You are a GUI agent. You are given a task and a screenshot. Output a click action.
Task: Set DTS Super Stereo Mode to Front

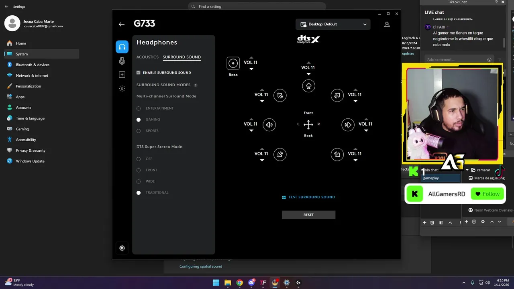click(139, 170)
